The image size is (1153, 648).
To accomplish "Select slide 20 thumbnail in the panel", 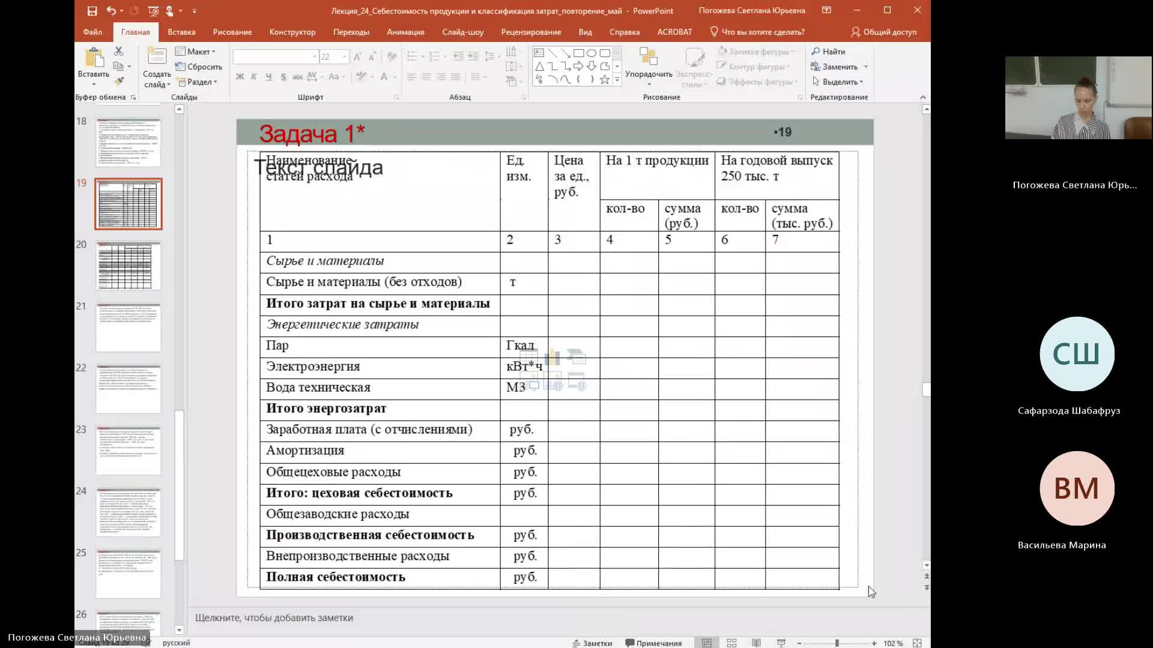I will [129, 266].
